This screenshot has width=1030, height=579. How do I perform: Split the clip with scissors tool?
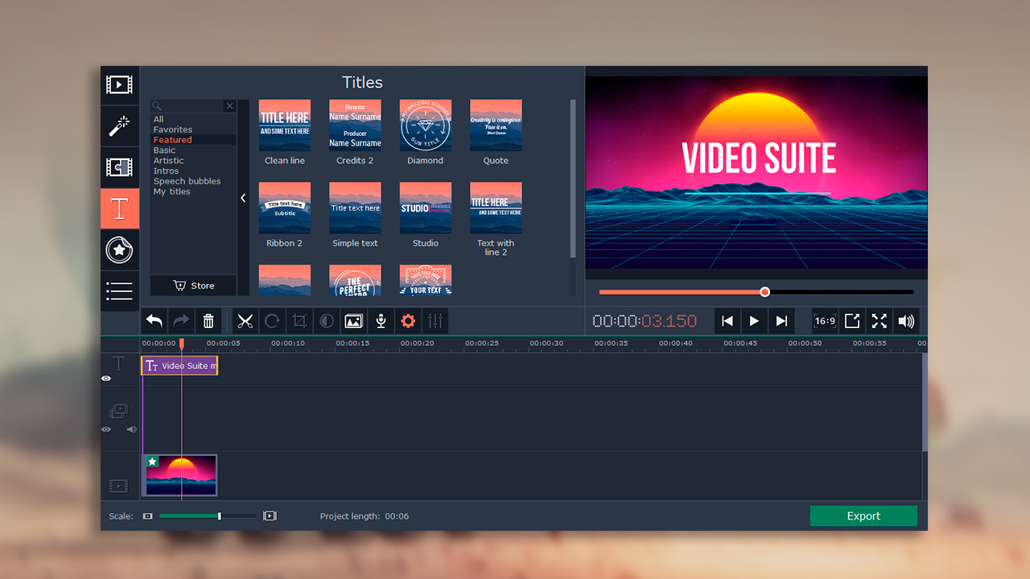tap(245, 321)
